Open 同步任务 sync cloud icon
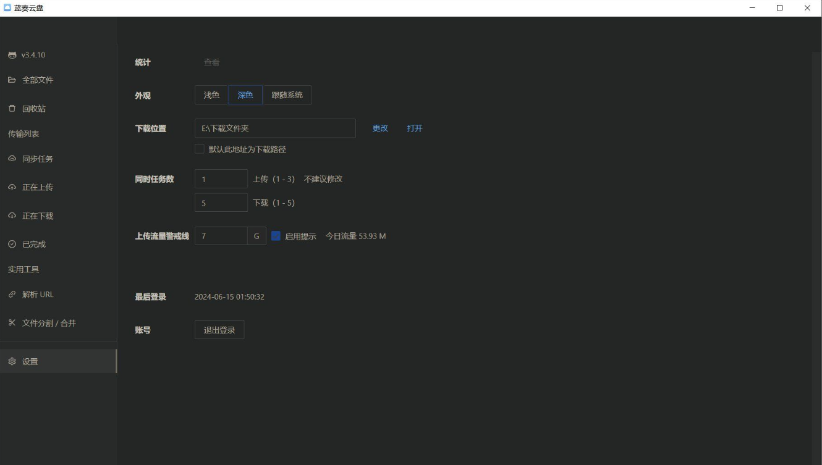 click(x=12, y=159)
